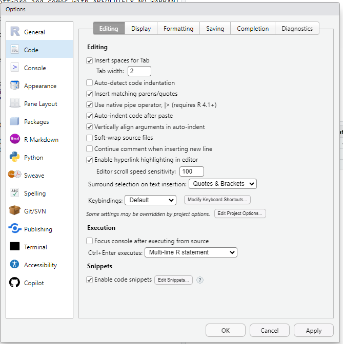Viewport: 343px width, 344px height.
Task: Click the R Markdown icon
Action: click(15, 139)
